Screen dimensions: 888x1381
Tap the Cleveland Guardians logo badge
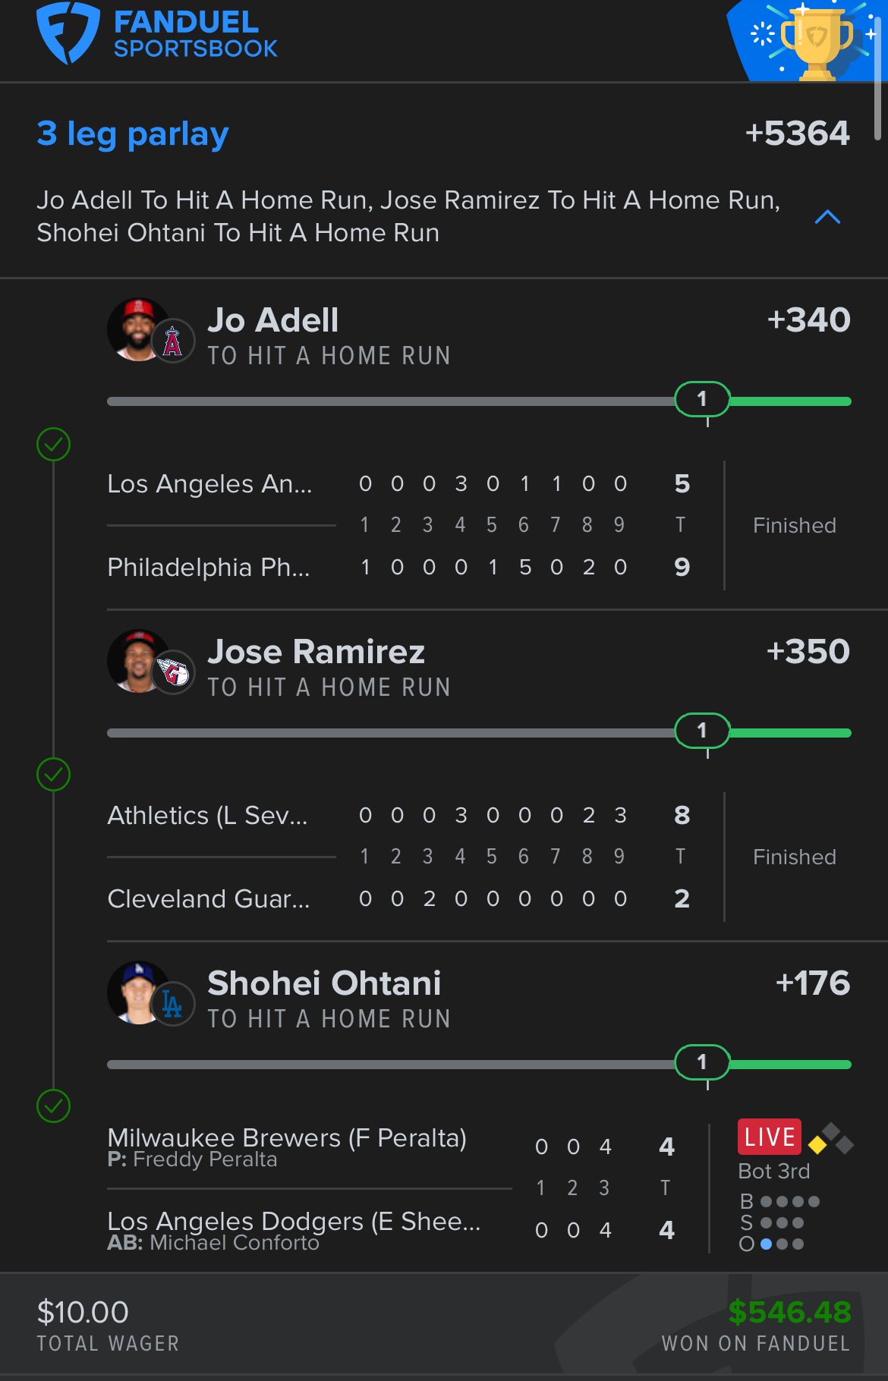tap(173, 672)
